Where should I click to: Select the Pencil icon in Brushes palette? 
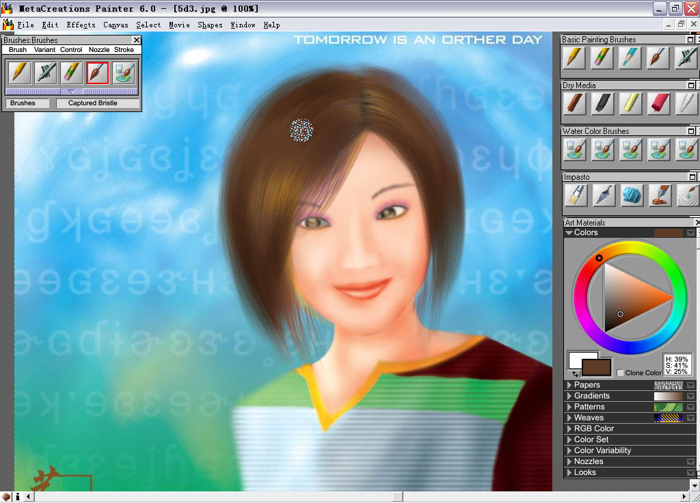(19, 73)
